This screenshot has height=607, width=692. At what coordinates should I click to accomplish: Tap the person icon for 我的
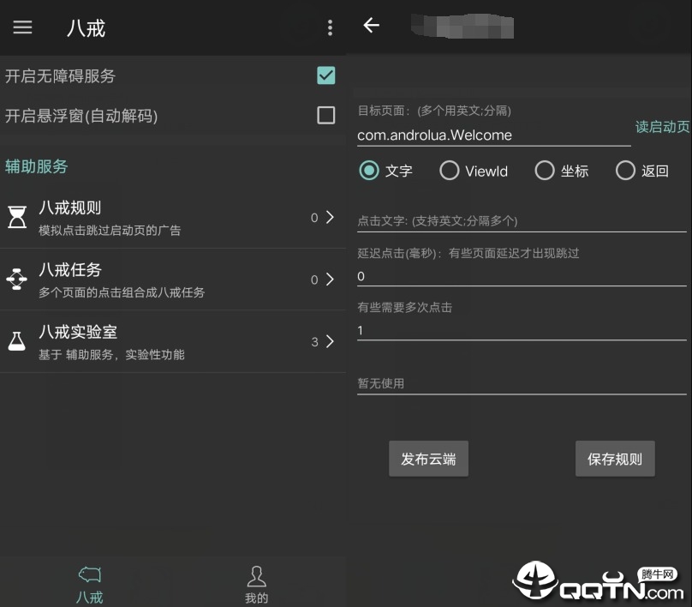click(x=256, y=576)
